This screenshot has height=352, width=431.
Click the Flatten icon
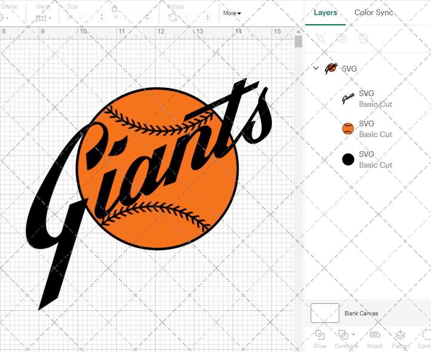click(x=400, y=335)
